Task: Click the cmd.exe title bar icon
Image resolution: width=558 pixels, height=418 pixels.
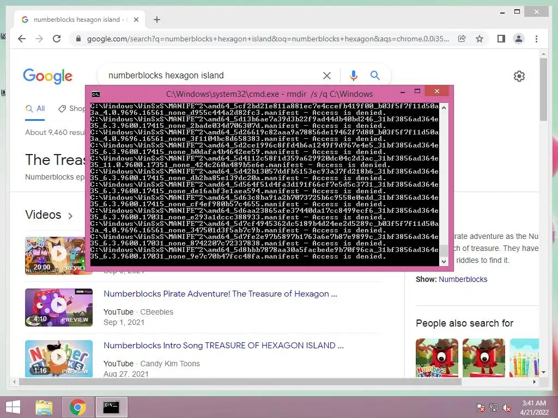Action: 96,94
